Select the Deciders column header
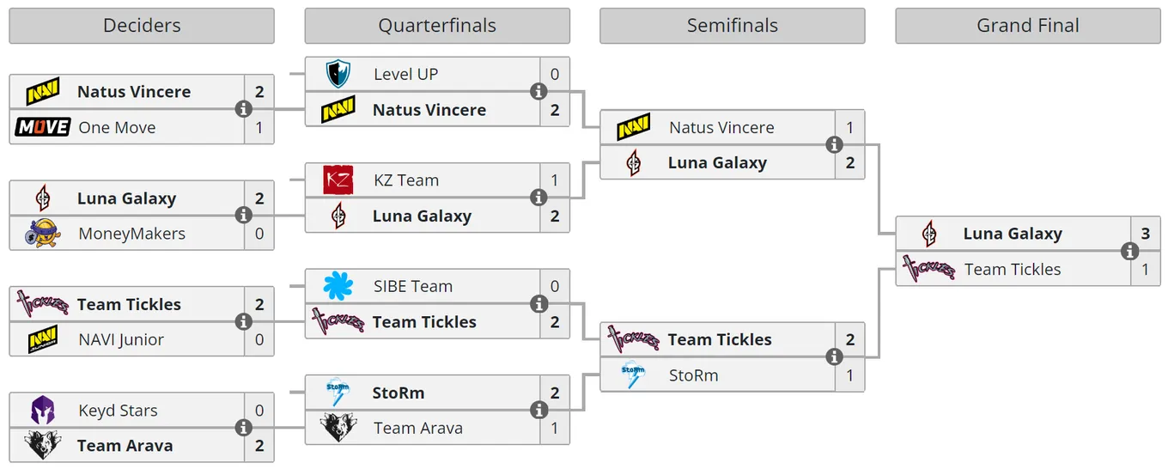Viewport: 1168px width, 469px height. [x=142, y=26]
